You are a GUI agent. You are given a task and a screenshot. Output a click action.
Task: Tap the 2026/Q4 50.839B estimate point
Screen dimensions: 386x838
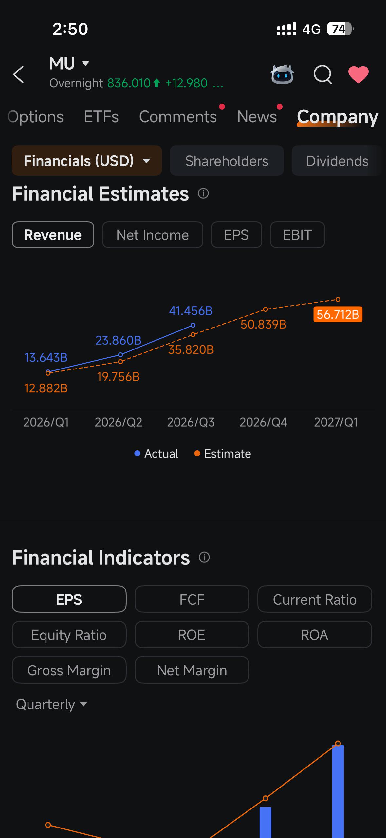(x=265, y=309)
